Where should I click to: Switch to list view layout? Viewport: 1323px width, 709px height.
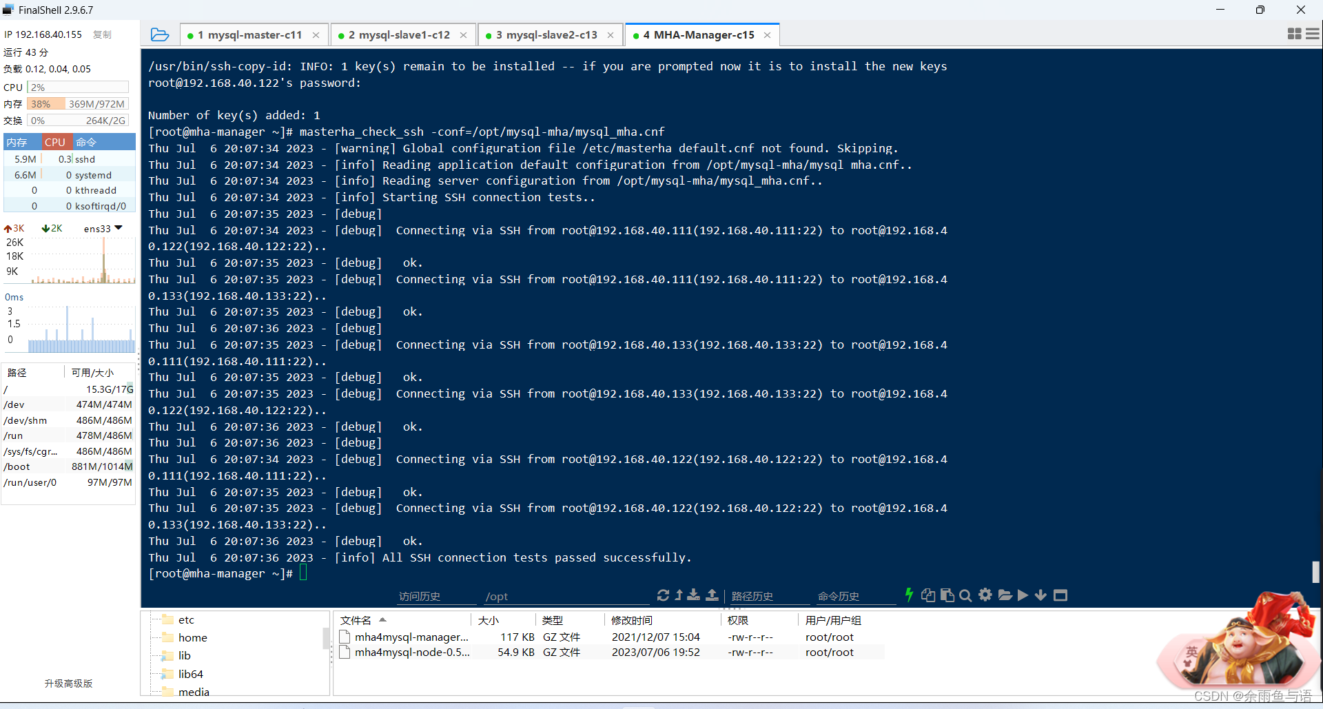(x=1313, y=33)
